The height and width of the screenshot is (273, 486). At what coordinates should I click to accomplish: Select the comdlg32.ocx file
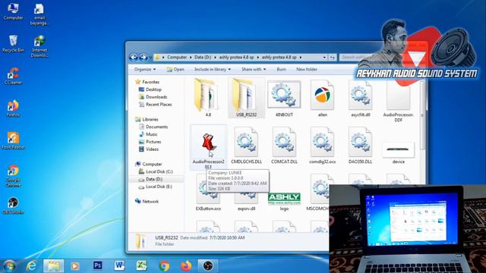point(322,146)
